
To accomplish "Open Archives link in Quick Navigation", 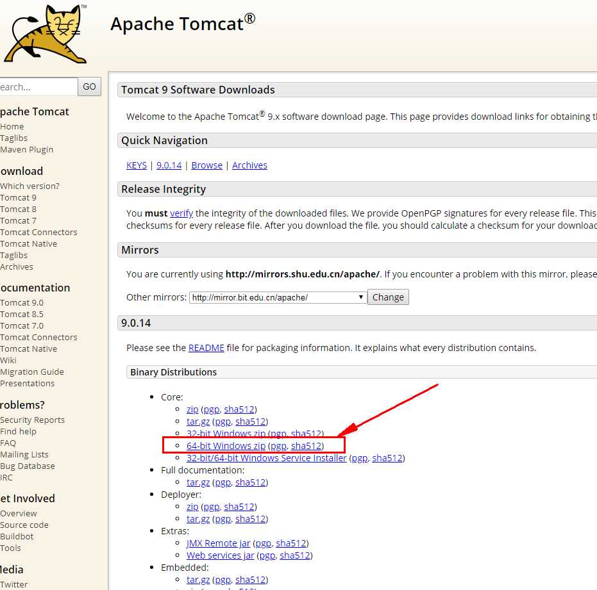I will coord(250,165).
